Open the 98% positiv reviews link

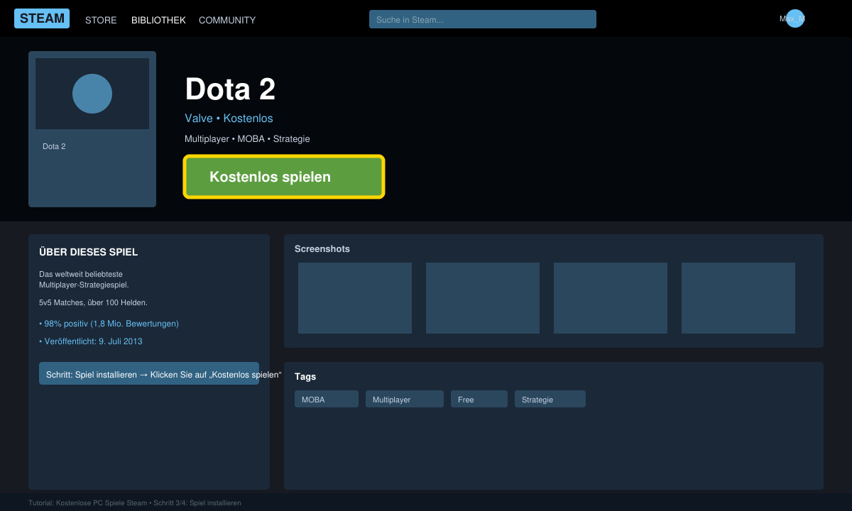tap(109, 324)
